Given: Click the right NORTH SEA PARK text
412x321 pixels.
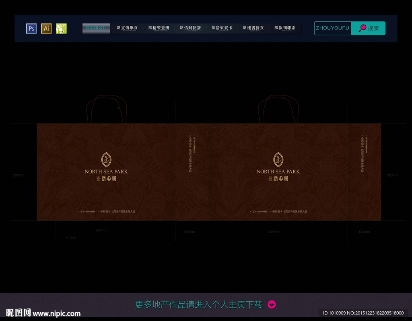Looking at the screenshot, I should 278,171.
